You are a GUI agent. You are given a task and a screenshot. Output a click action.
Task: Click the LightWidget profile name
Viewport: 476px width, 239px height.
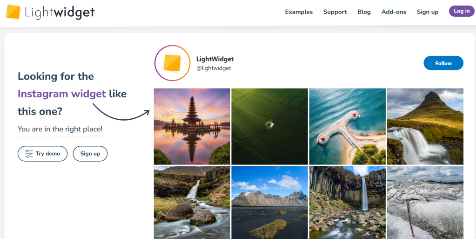click(x=215, y=59)
